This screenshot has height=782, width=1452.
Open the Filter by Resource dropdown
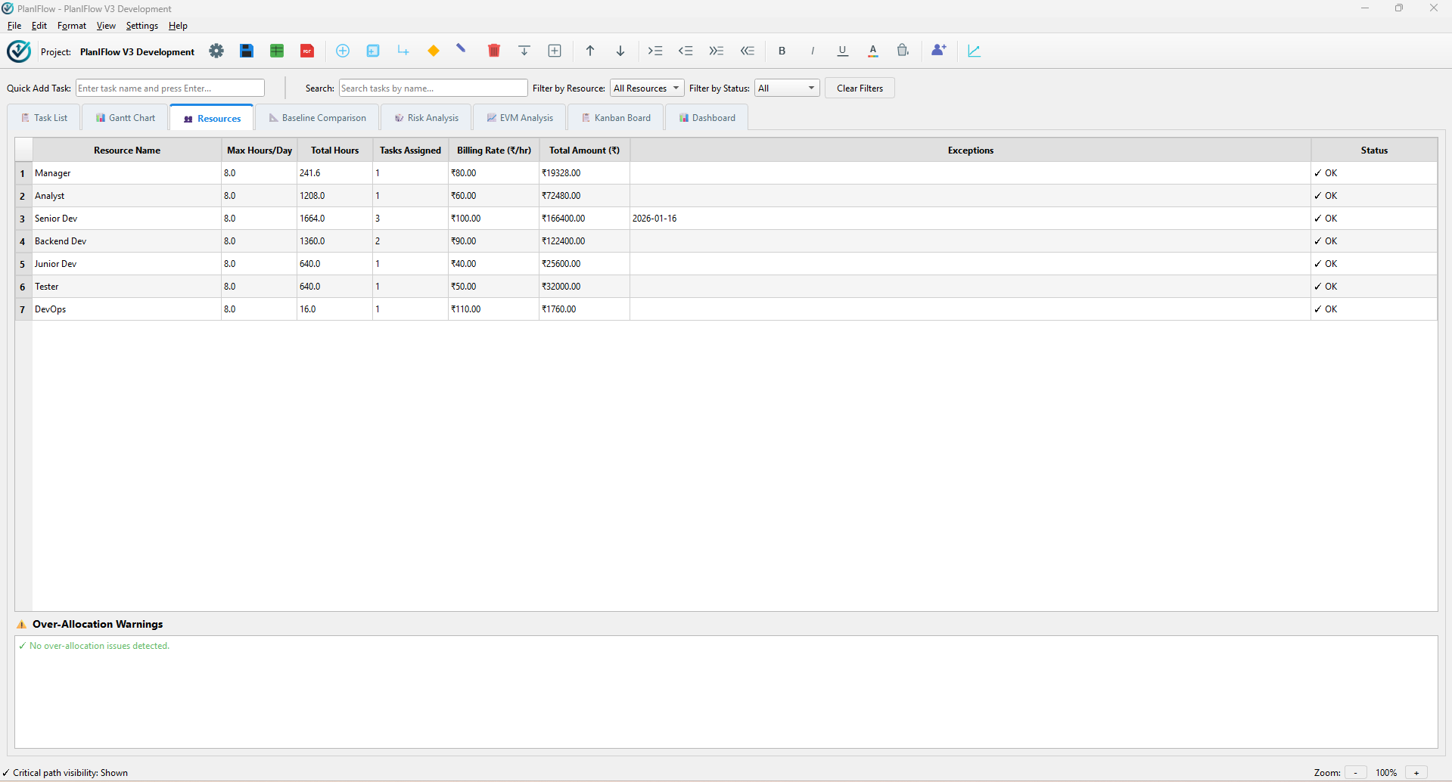pyautogui.click(x=647, y=88)
